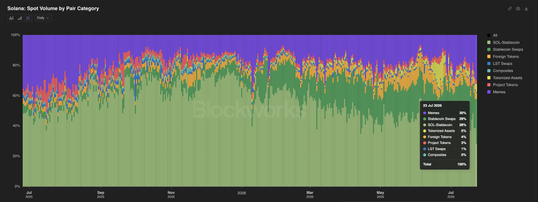Click the '2026' year label on x-axis

(242, 193)
